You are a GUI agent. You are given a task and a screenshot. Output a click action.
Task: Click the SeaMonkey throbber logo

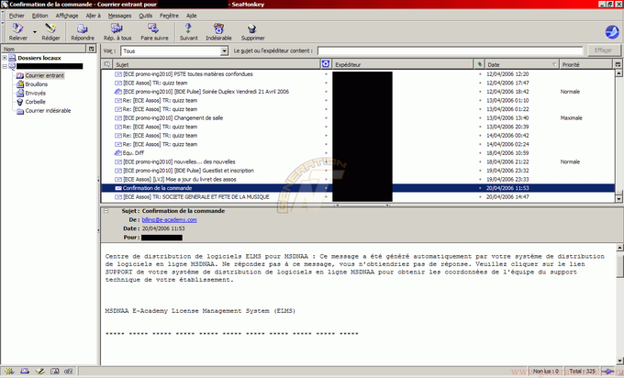(612, 32)
